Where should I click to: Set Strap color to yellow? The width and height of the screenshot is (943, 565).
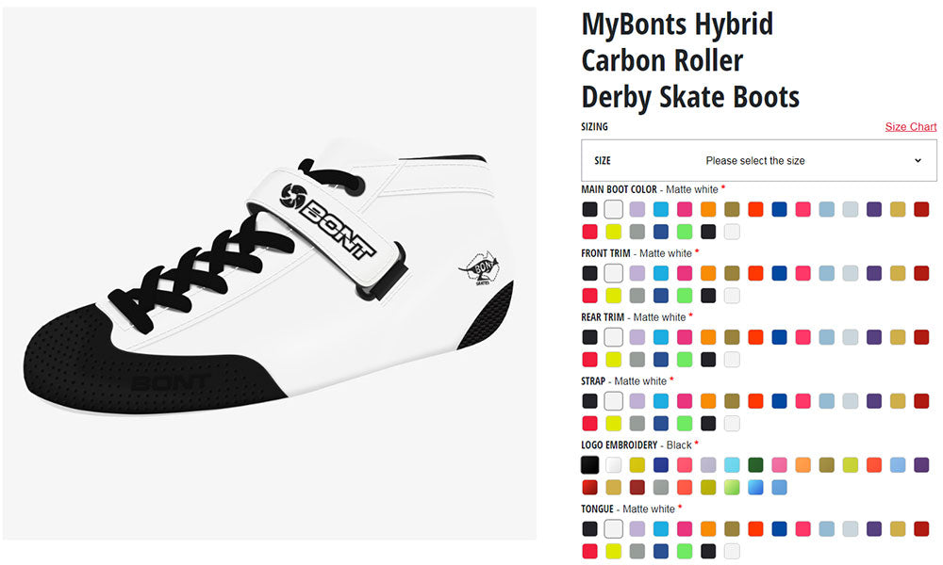[x=614, y=424]
